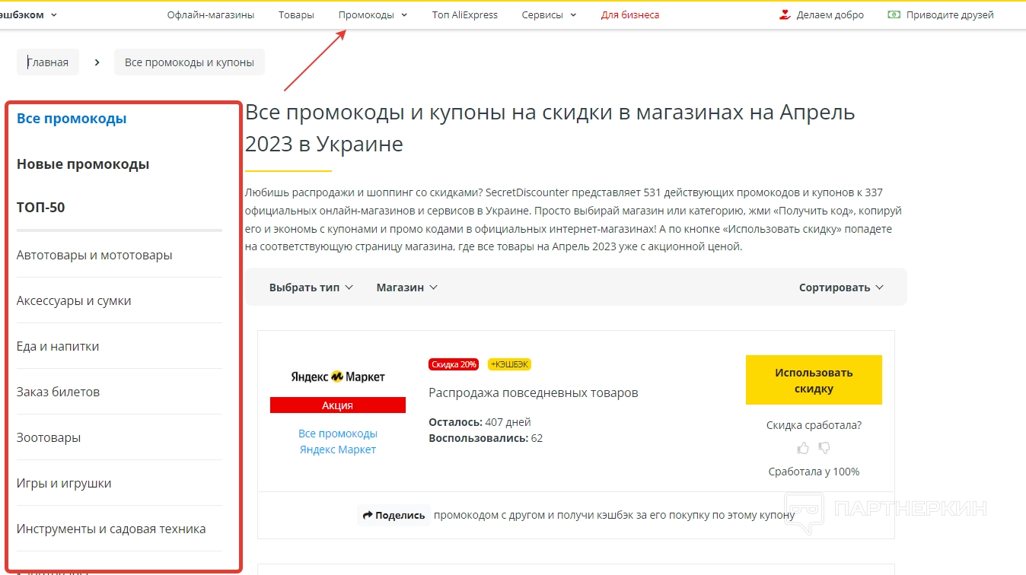Open the ТОП-50 sidebar section
This screenshot has height=575, width=1026.
click(x=41, y=207)
